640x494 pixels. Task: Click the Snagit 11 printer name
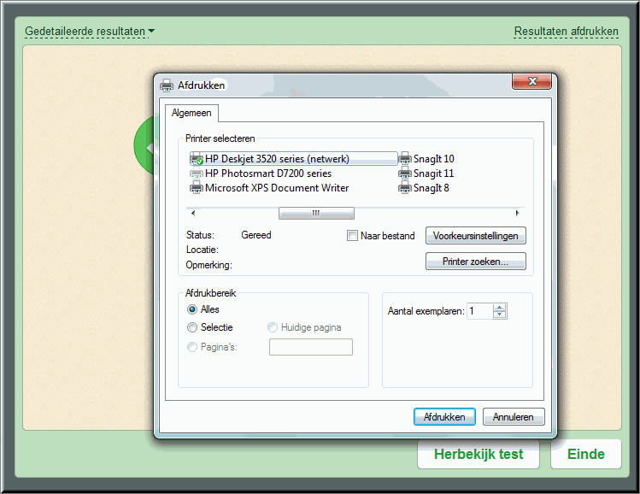coord(433,173)
